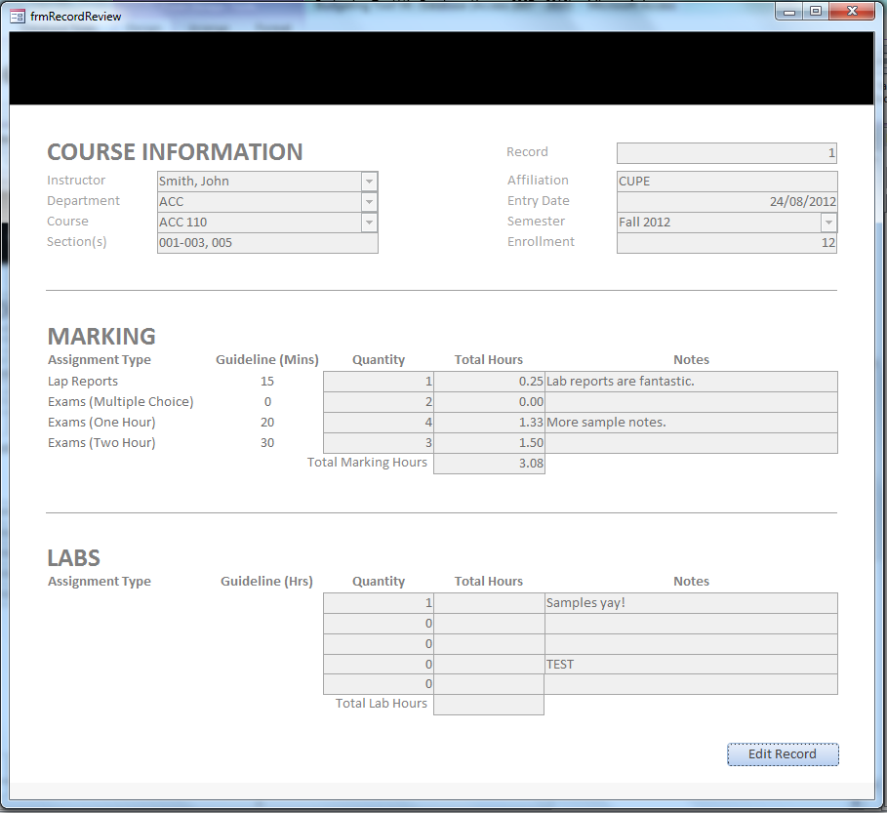Select the total hours cell showing 1.33

coord(489,422)
